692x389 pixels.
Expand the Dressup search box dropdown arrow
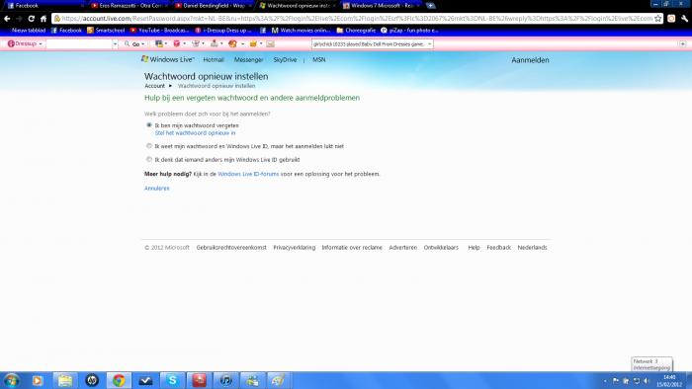[116, 44]
